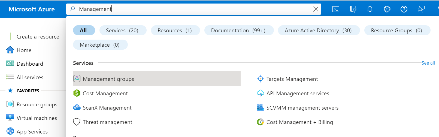
Task: Open API Management services result
Action: [x=298, y=93]
